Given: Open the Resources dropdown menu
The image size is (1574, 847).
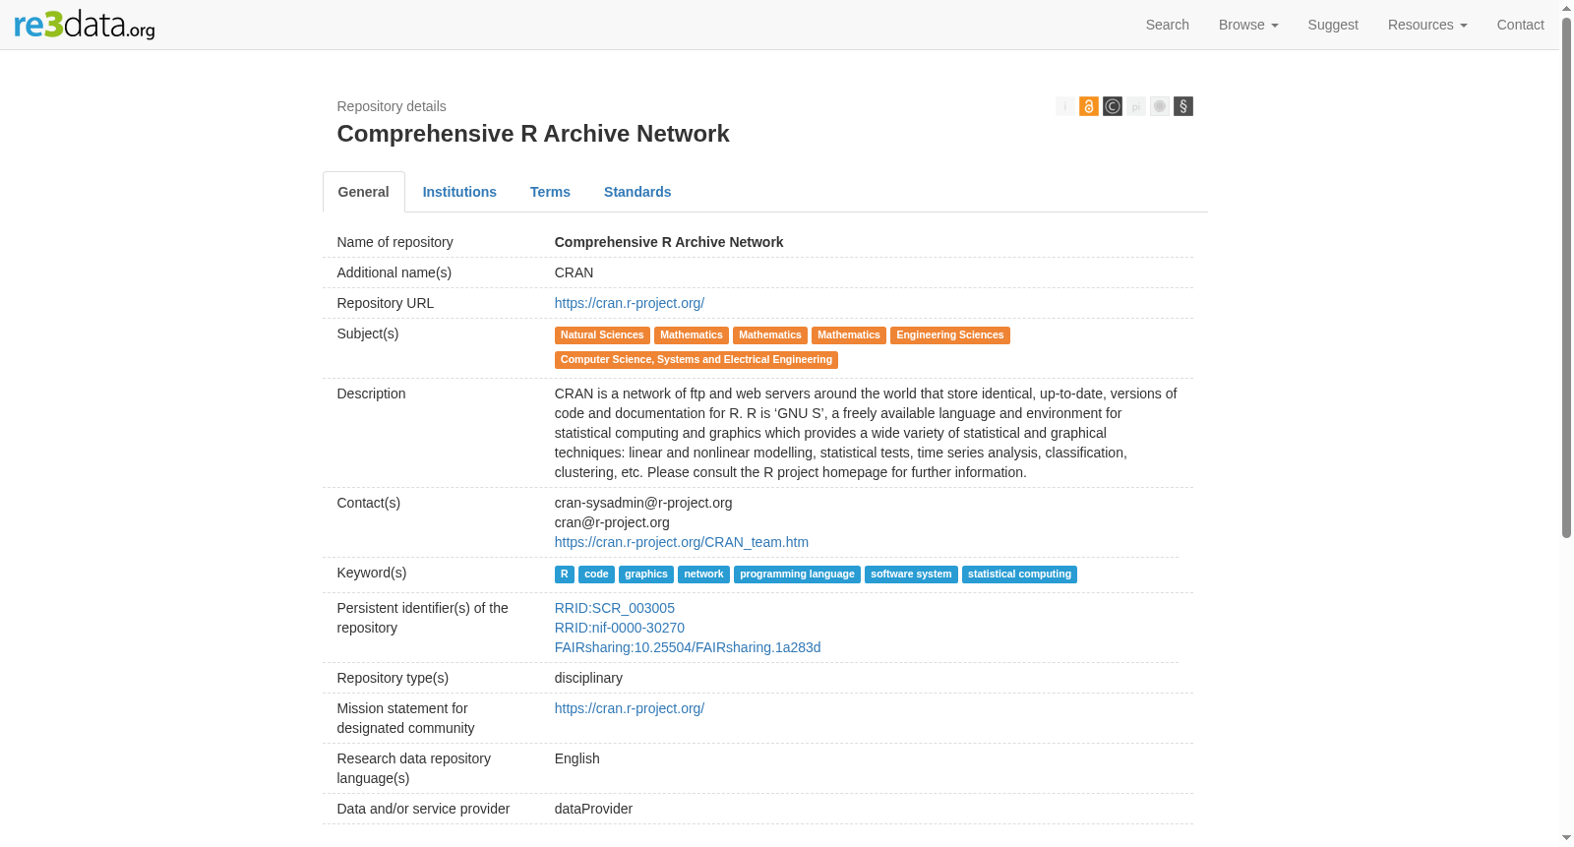Looking at the screenshot, I should [1427, 25].
